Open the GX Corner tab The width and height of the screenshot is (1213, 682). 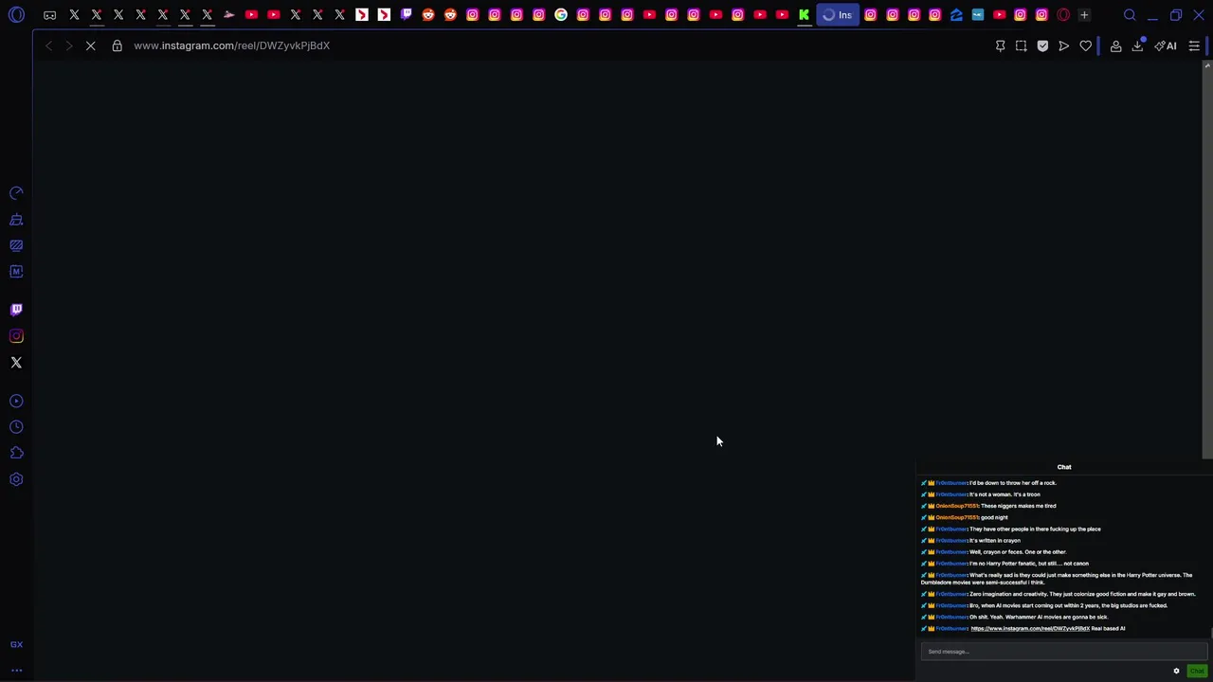pyautogui.click(x=49, y=15)
